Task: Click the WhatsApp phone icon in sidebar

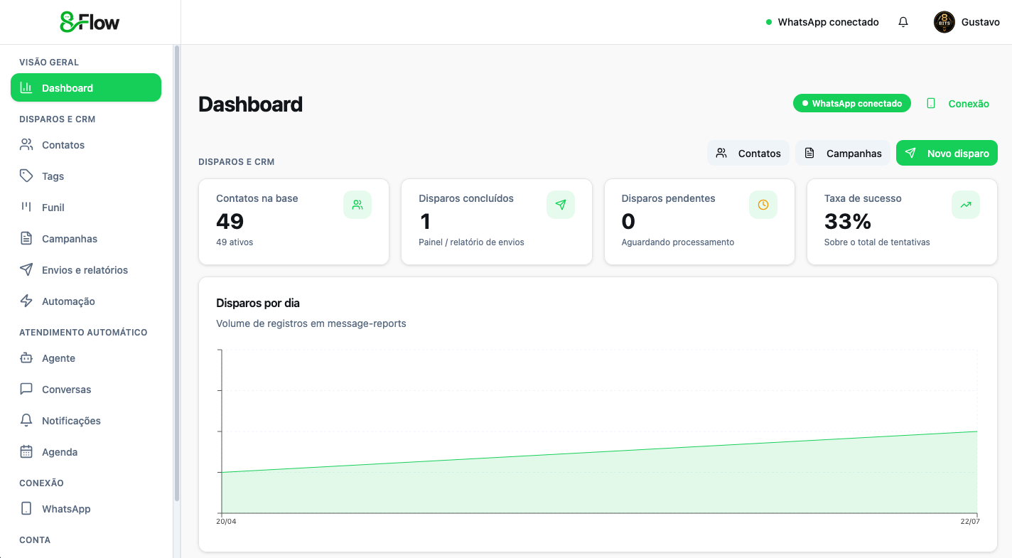Action: tap(26, 508)
